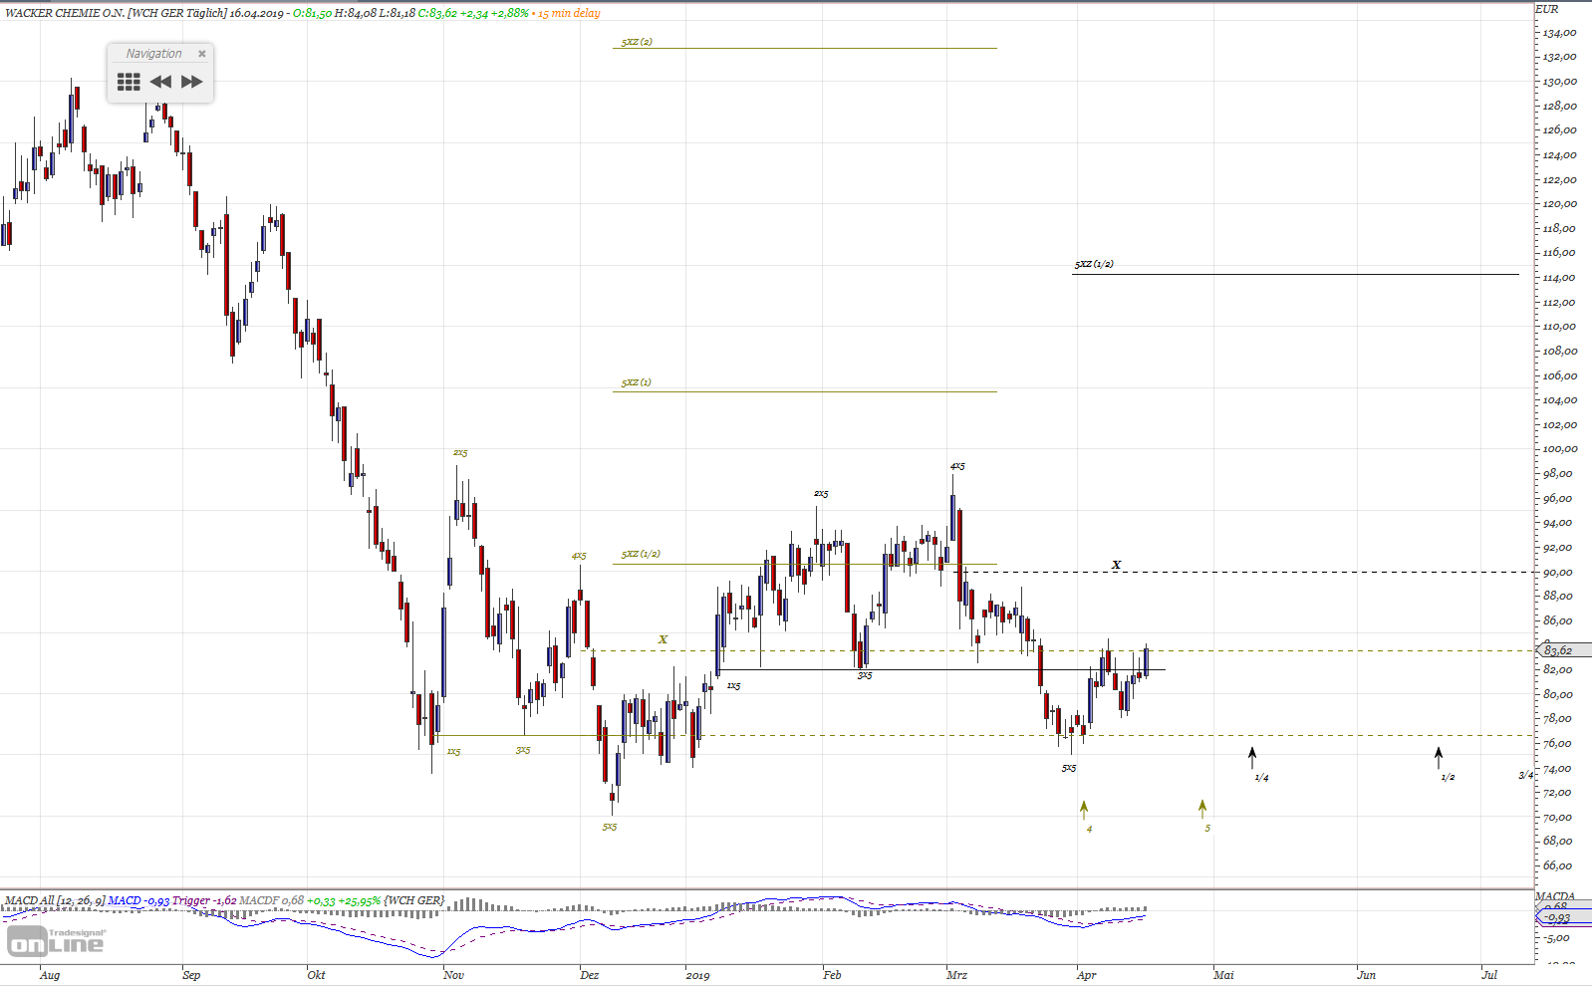
Task: Click the fast-forward double-arrow in Navigation
Action: pos(192,82)
